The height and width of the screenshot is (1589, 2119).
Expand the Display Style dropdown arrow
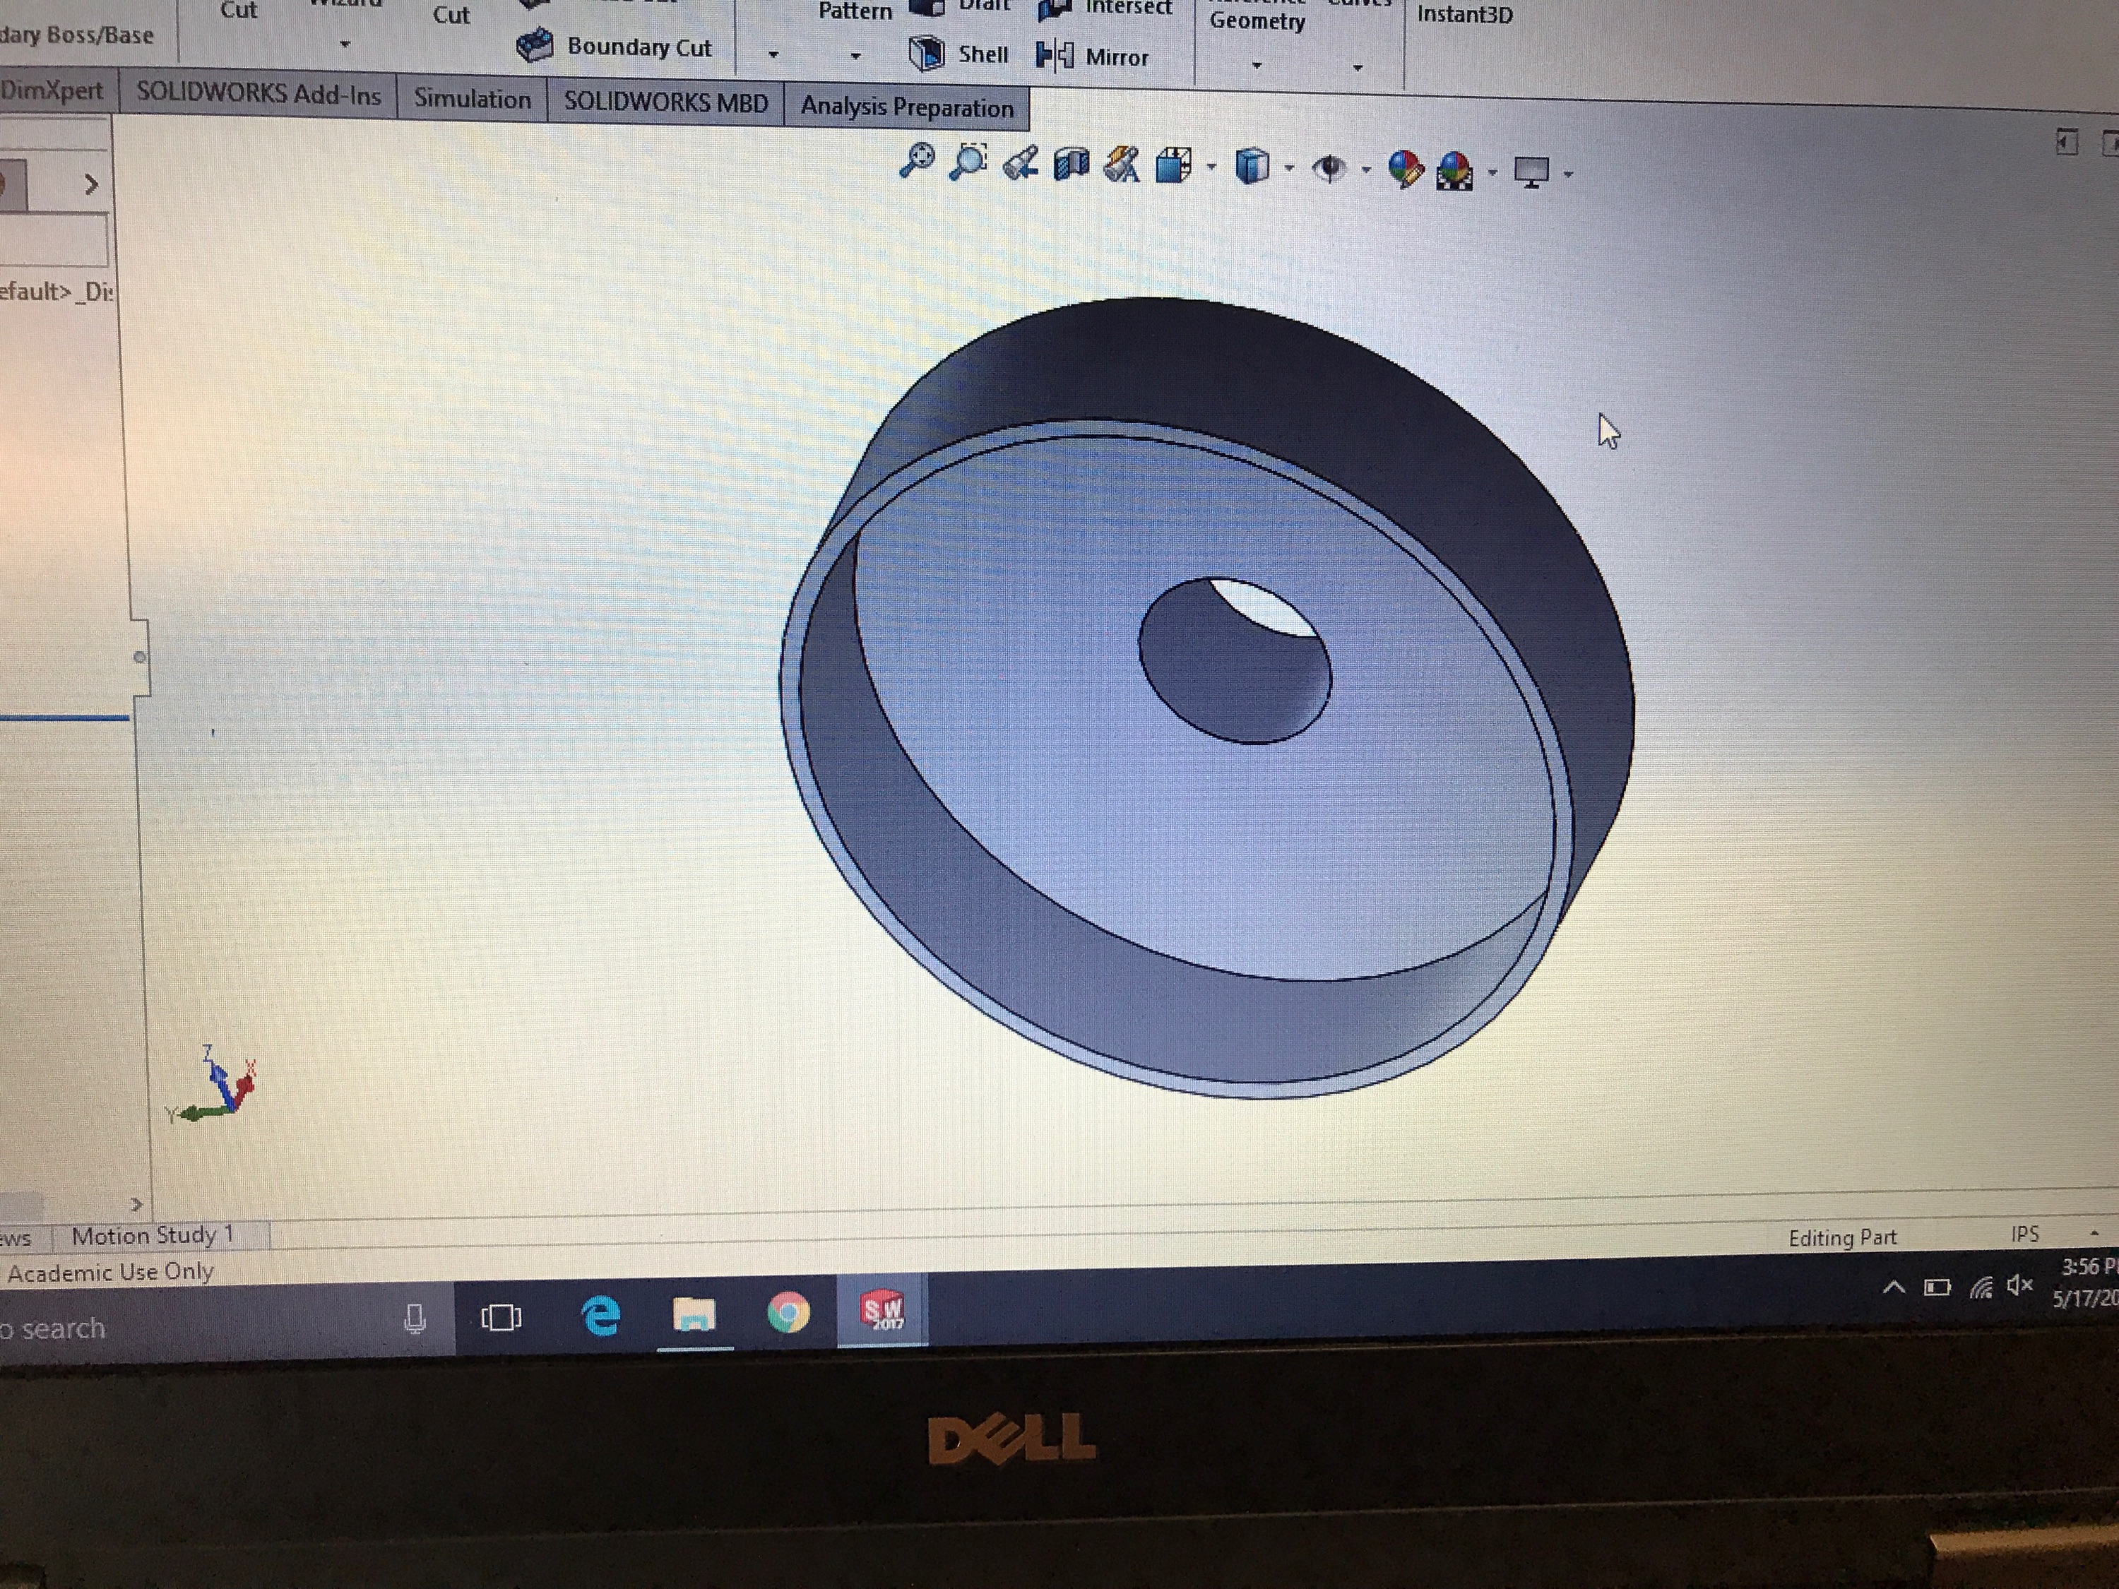[1288, 169]
